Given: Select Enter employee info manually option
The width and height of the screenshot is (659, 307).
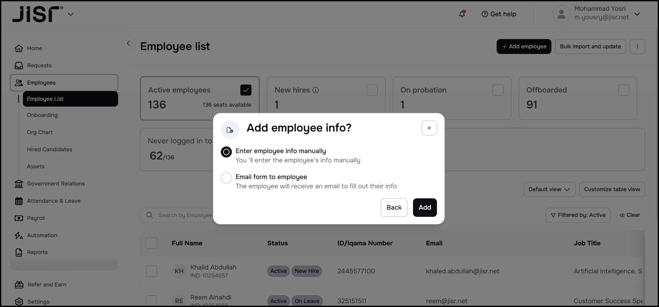Looking at the screenshot, I should 226,152.
